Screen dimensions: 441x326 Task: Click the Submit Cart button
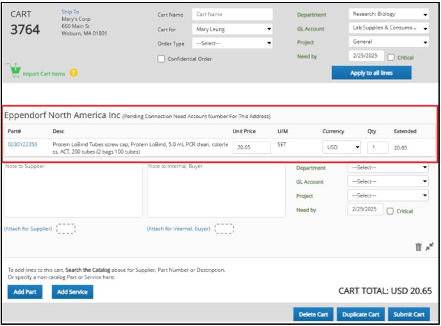click(409, 314)
